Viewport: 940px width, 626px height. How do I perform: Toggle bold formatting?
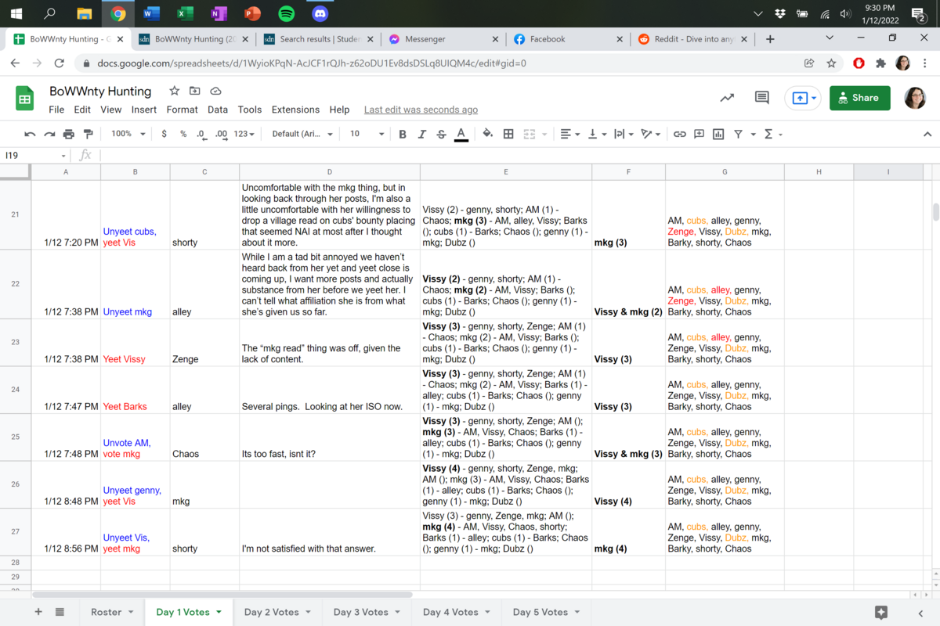tap(403, 134)
